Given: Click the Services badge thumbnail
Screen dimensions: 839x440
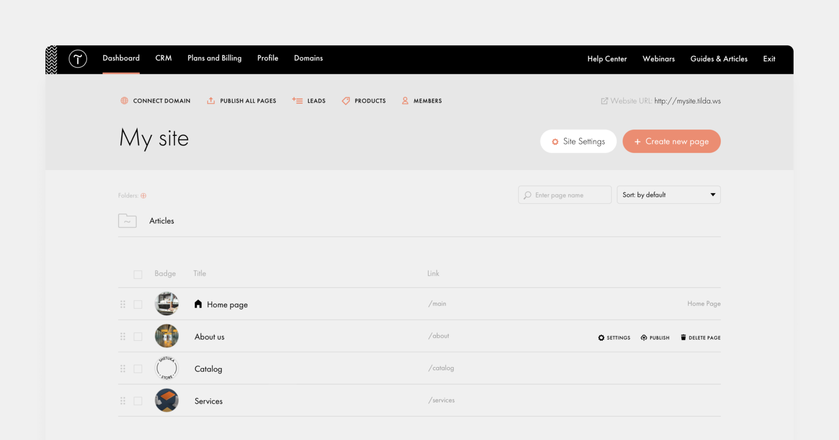Looking at the screenshot, I should [167, 401].
